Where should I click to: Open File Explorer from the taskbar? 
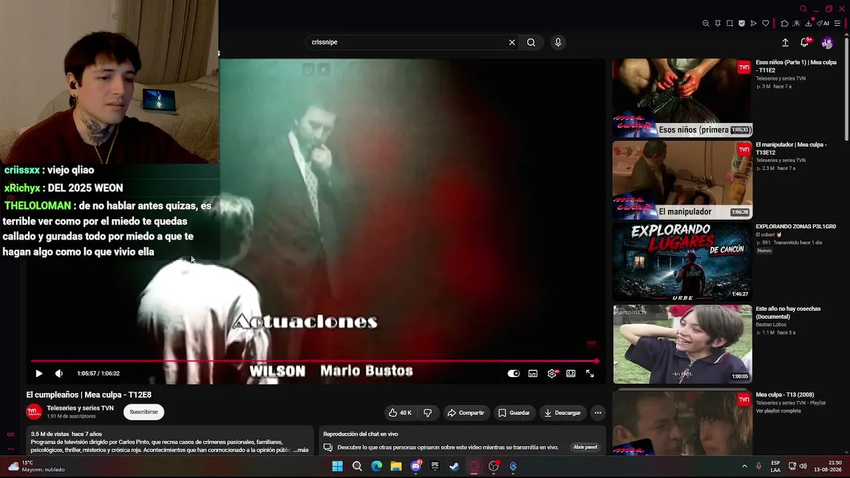point(396,466)
